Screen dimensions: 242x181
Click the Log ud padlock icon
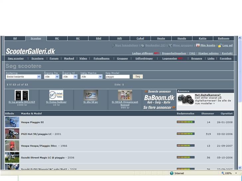click(220, 45)
